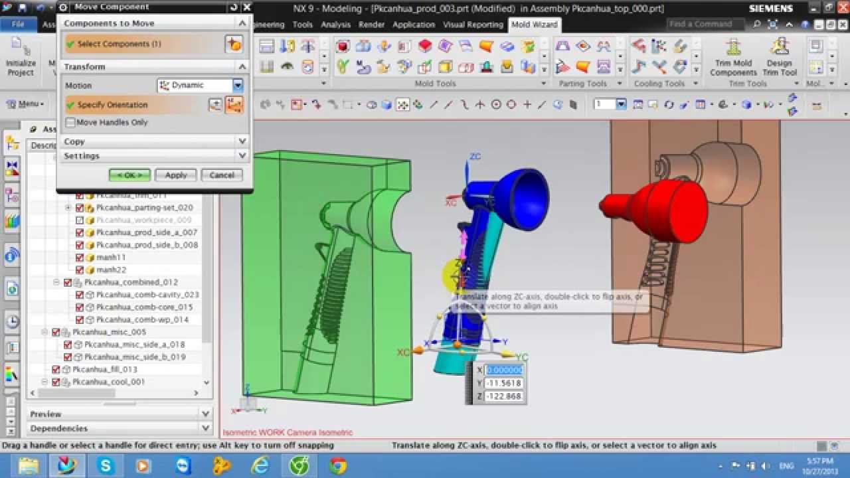The image size is (850, 478).
Task: Collapse the Transform section
Action: click(242, 66)
